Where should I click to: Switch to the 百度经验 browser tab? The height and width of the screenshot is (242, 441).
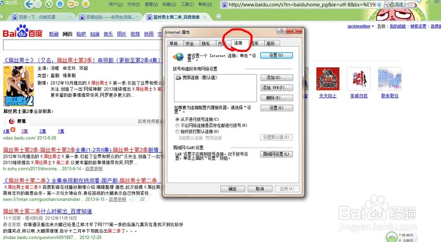coord(108,17)
